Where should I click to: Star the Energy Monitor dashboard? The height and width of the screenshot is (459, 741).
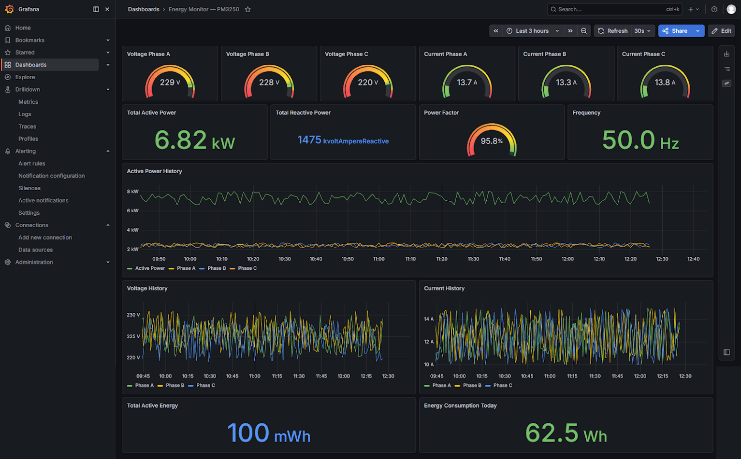tap(247, 9)
